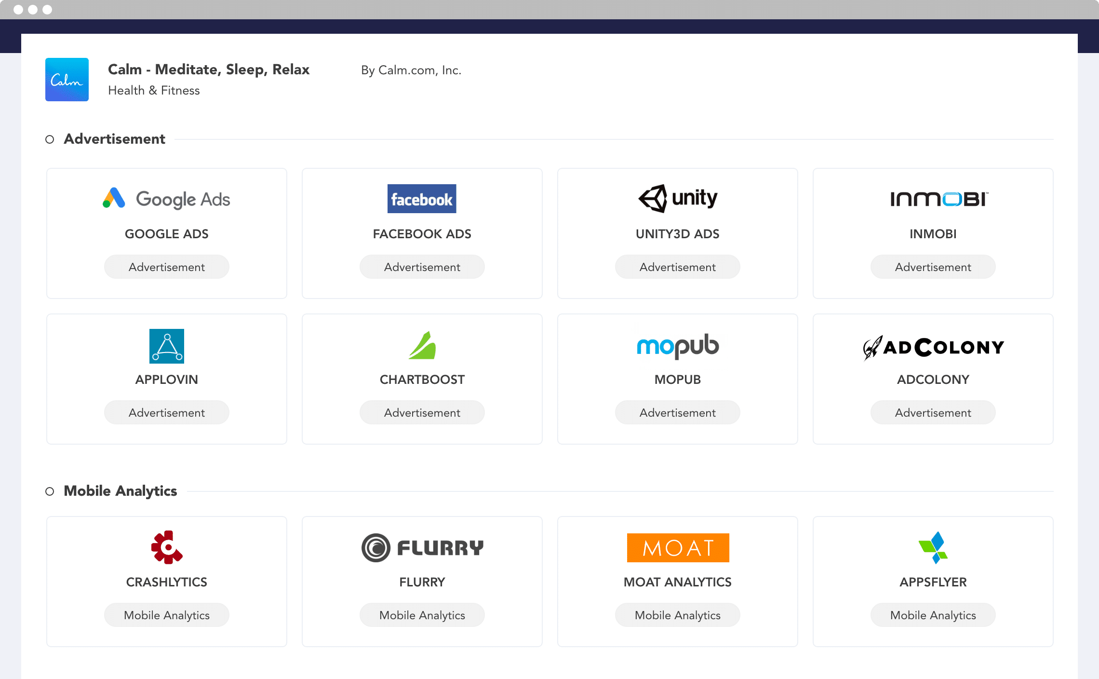
Task: Click the Crashlytics red gear logo
Action: point(167,547)
